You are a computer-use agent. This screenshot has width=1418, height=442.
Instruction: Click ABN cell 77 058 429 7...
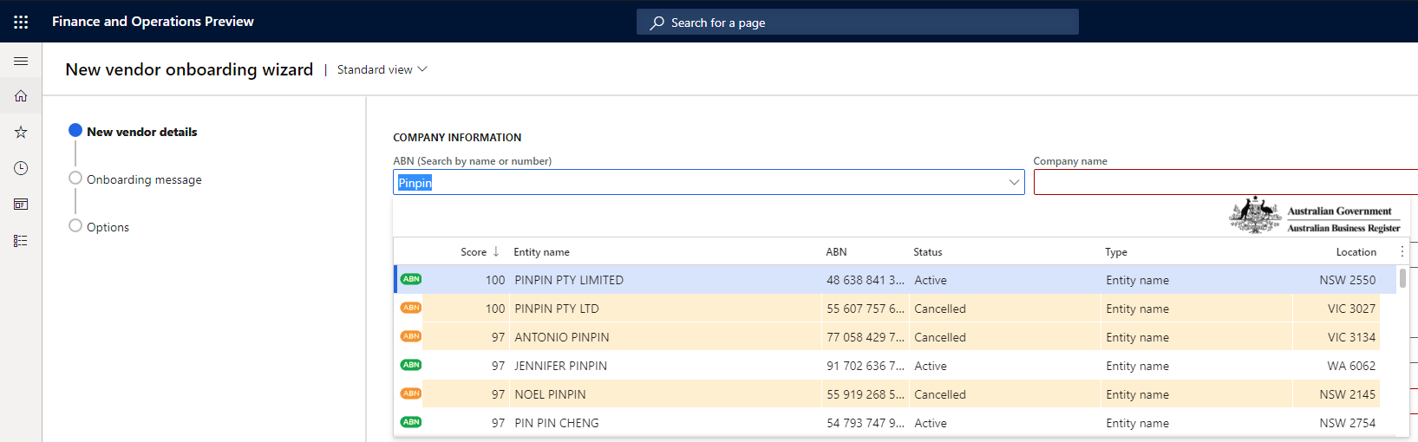click(x=866, y=337)
